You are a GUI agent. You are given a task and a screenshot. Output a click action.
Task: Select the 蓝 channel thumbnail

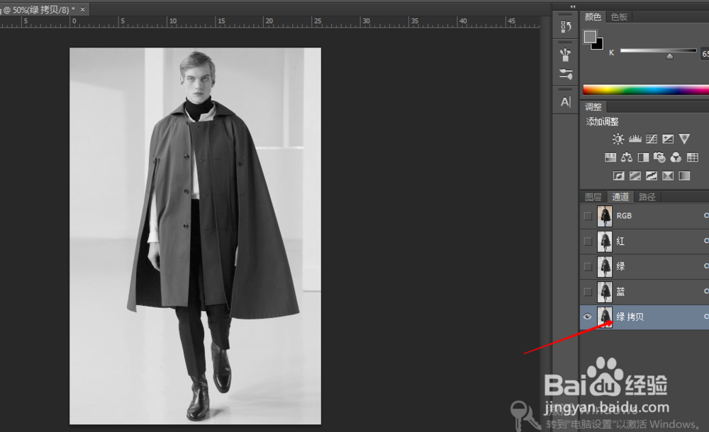(x=605, y=292)
